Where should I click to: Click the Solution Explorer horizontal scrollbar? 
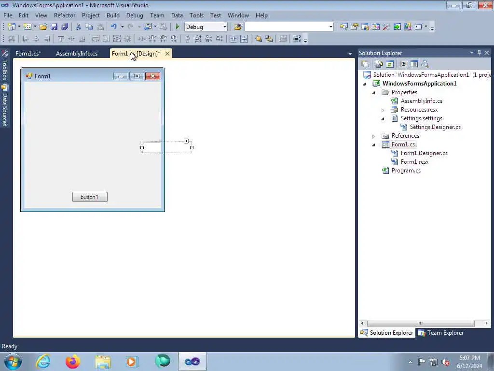click(421, 323)
